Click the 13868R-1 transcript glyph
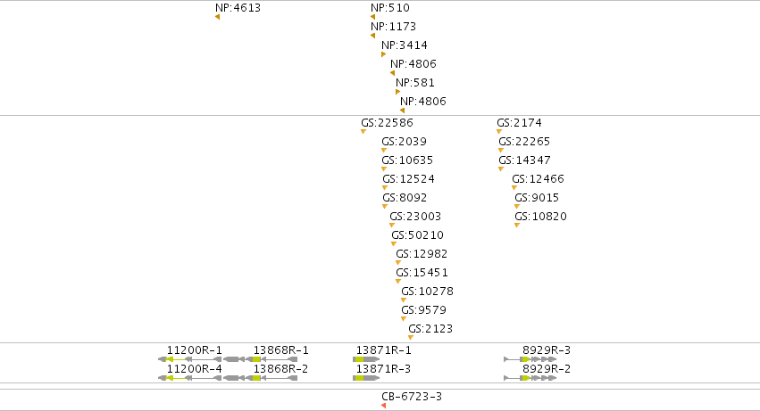 pos(260,359)
